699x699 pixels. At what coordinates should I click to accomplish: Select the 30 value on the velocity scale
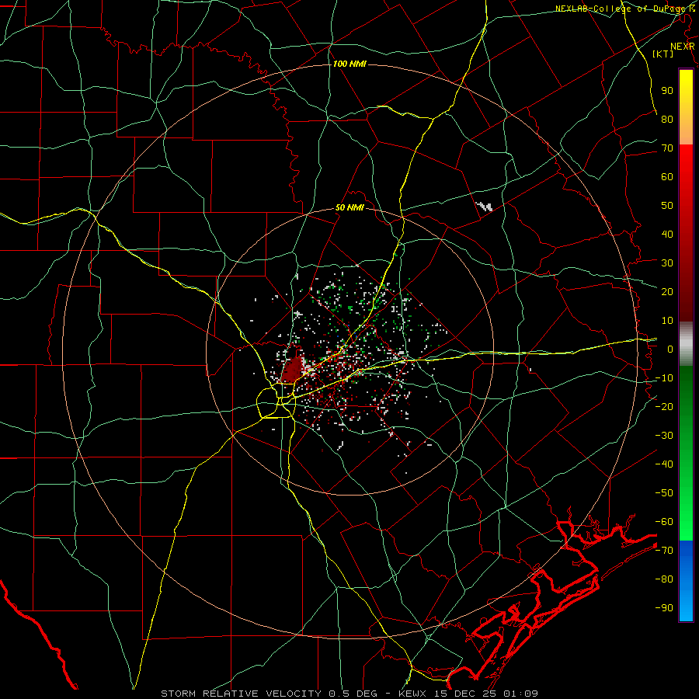[667, 263]
